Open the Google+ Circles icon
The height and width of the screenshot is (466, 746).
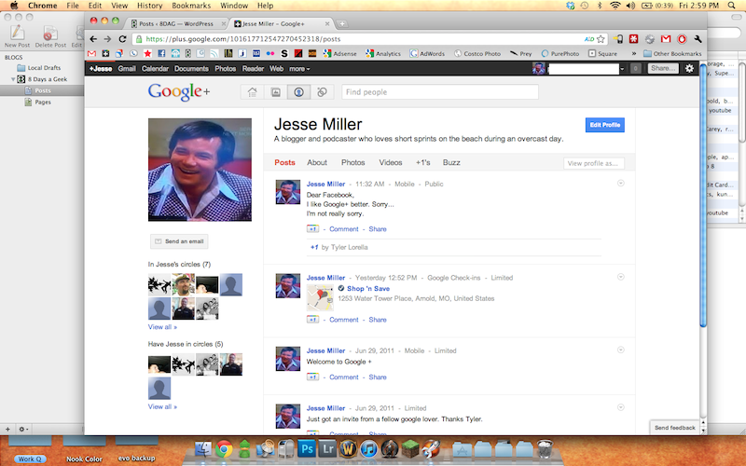point(322,91)
